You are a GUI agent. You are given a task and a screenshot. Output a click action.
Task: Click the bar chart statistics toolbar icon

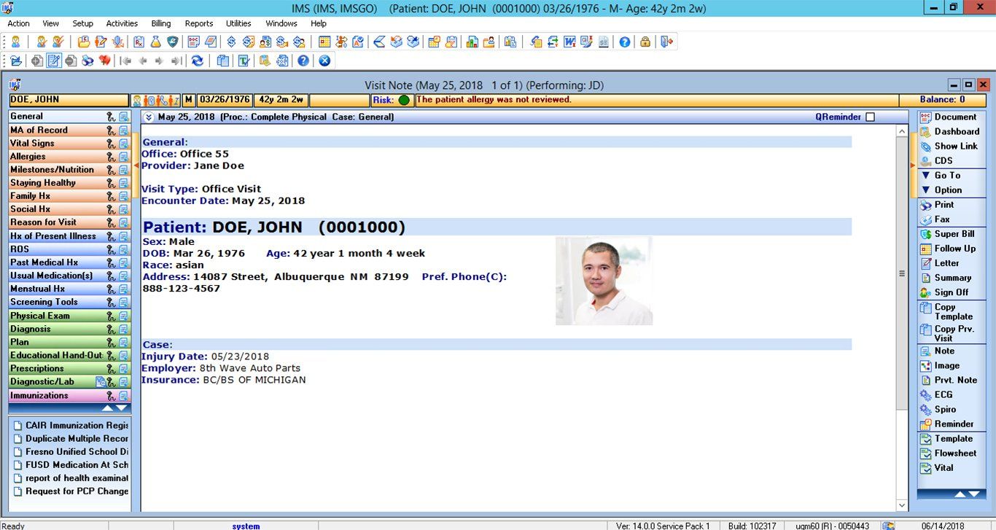[471, 42]
